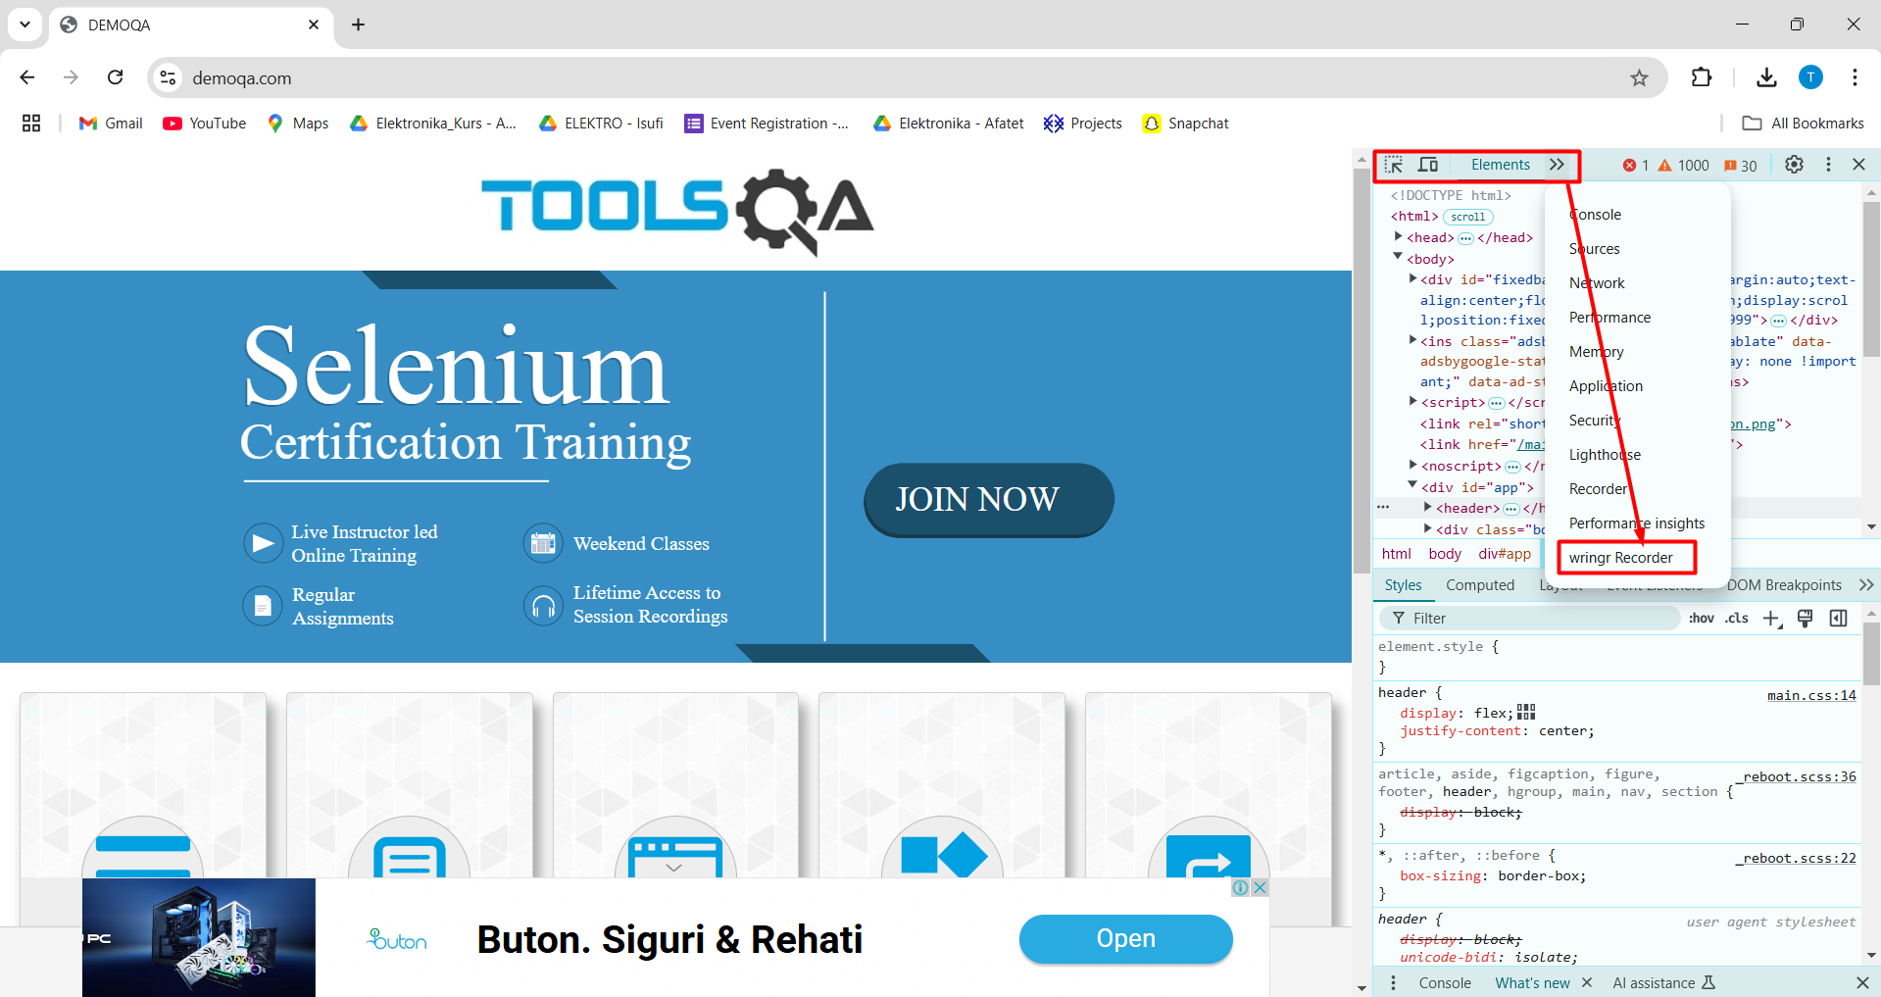Click the more tabs chevron beside Elements
The image size is (1881, 997).
[1558, 165]
